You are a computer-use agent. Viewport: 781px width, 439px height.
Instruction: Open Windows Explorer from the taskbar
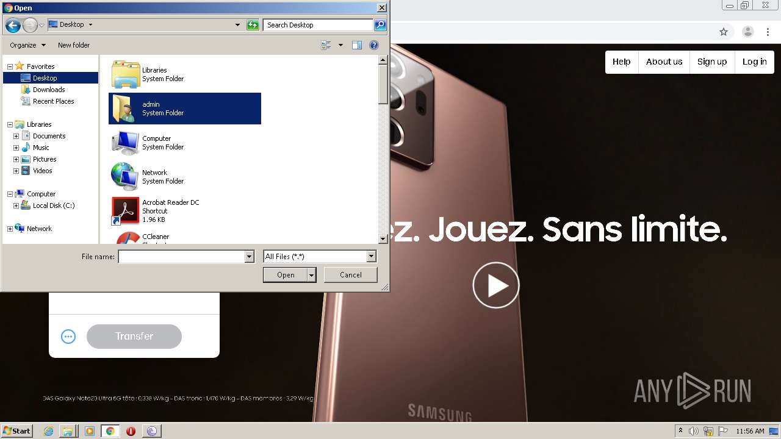[x=67, y=431]
